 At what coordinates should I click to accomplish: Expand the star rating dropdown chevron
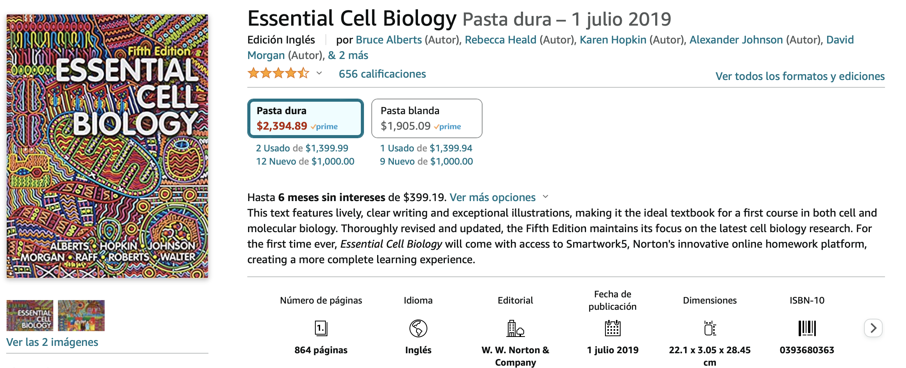319,73
